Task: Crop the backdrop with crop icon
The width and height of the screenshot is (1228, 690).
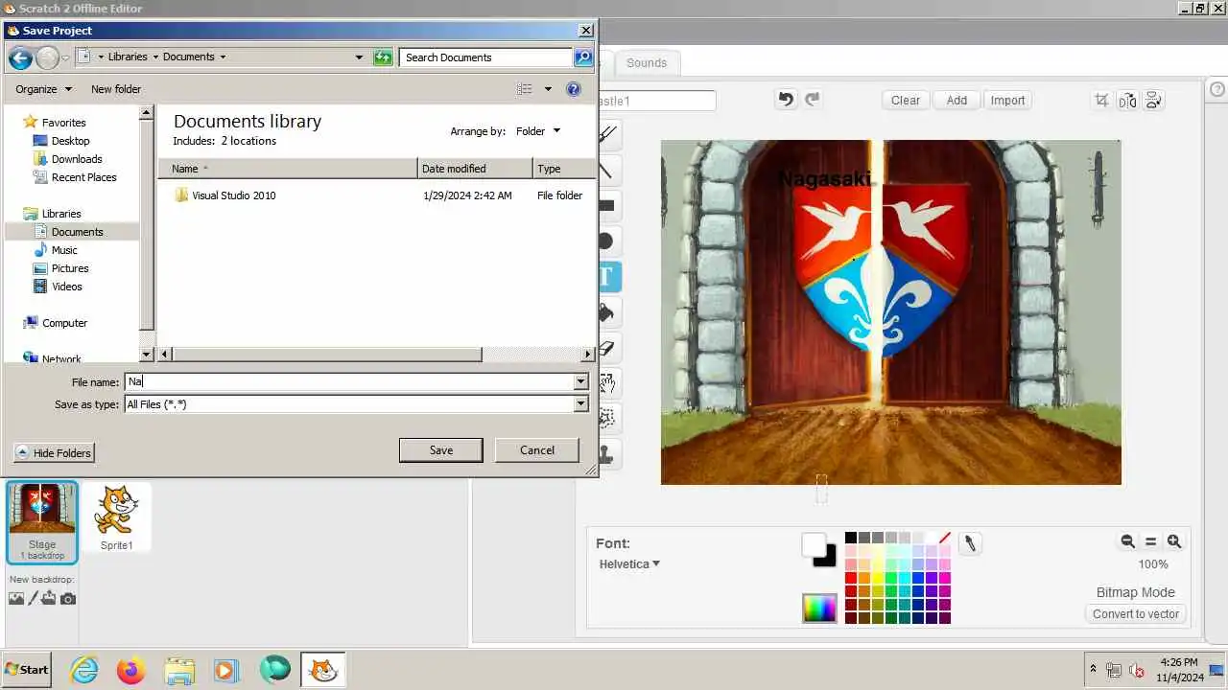Action: click(1101, 100)
